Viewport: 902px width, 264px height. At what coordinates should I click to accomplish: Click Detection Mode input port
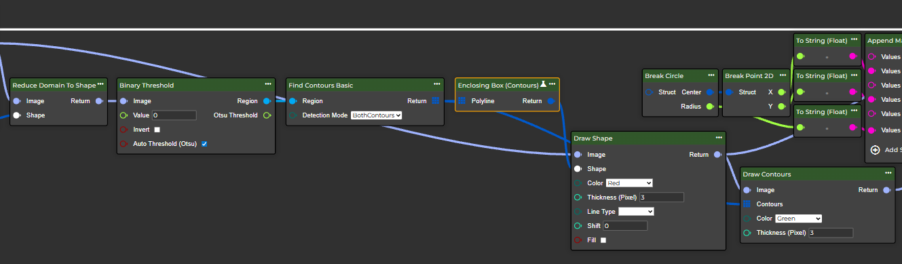click(293, 115)
